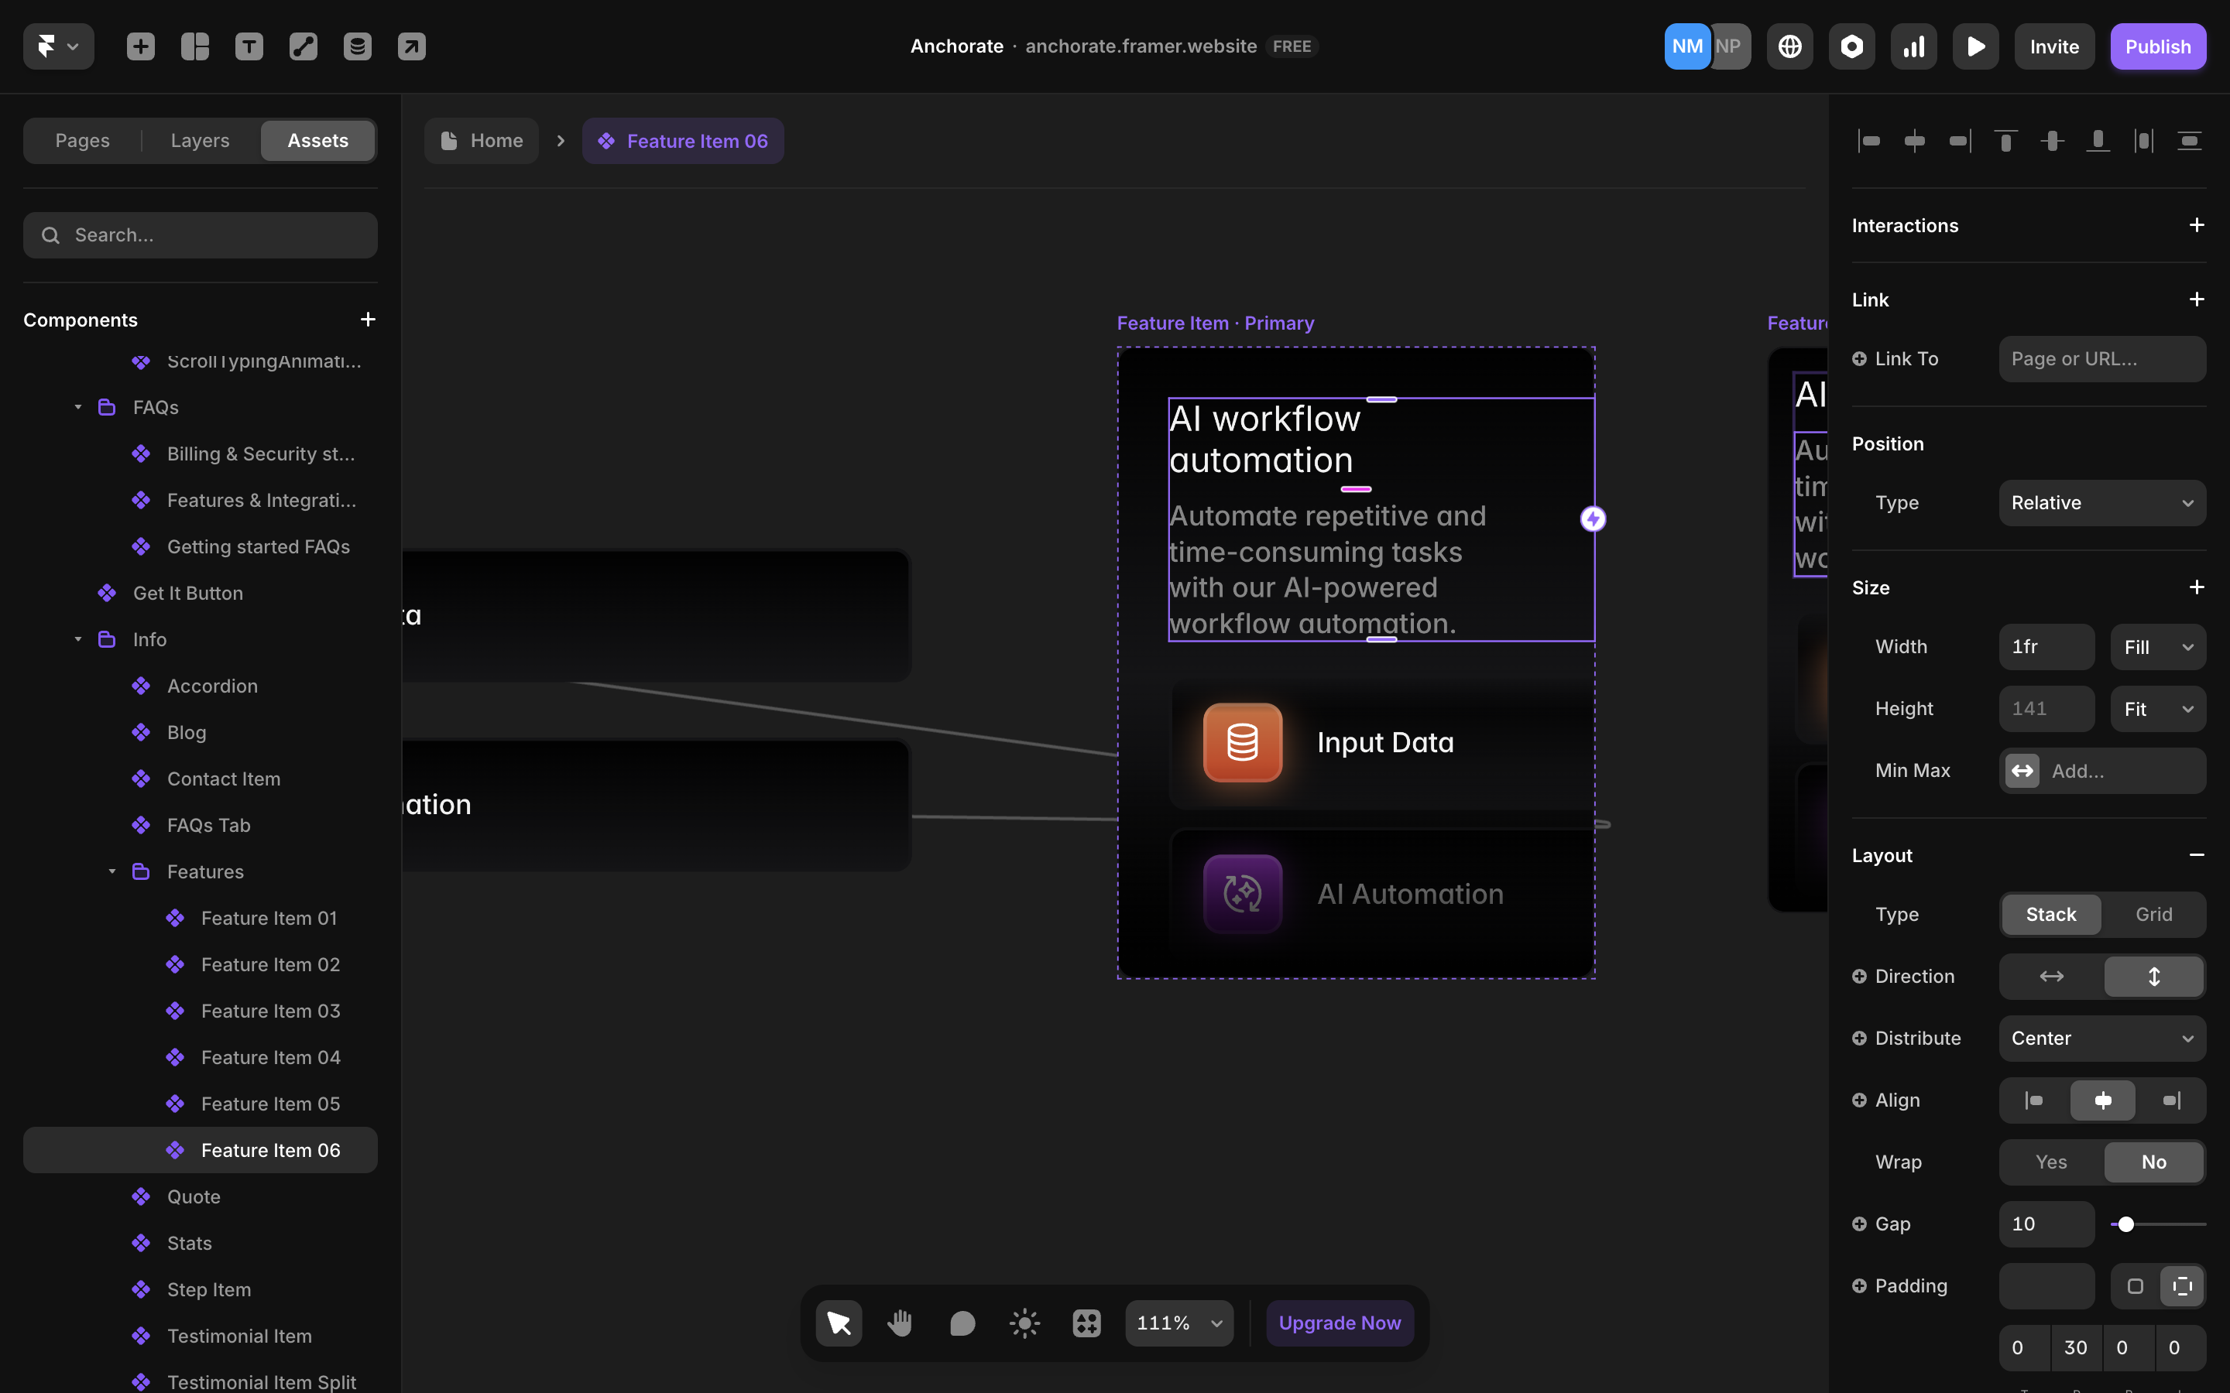2230x1393 pixels.
Task: Switch to the Layers tab
Action: (199, 140)
